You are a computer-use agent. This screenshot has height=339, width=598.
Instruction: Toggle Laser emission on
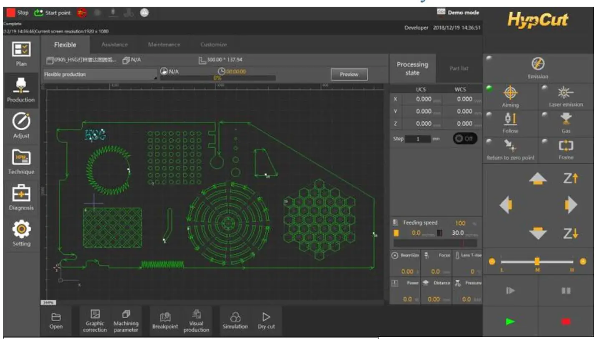tap(566, 96)
